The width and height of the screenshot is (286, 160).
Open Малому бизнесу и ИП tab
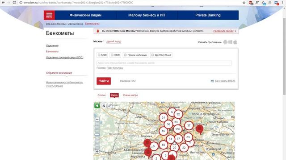[147, 15]
